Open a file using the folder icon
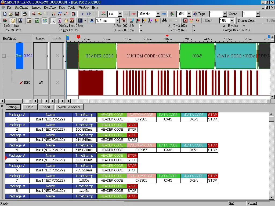 11,14
